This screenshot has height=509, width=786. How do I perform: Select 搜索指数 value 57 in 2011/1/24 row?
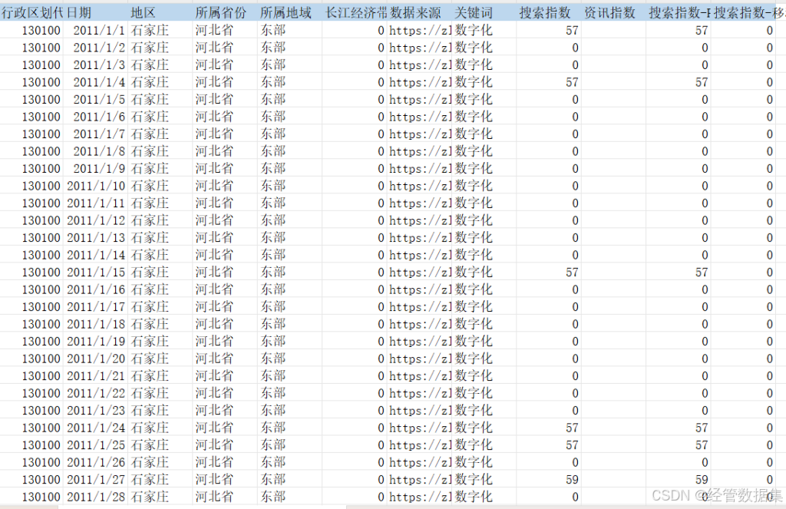pos(548,428)
